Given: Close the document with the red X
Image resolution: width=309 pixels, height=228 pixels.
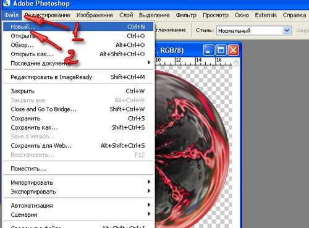Looking at the screenshot, I should click(x=233, y=50).
